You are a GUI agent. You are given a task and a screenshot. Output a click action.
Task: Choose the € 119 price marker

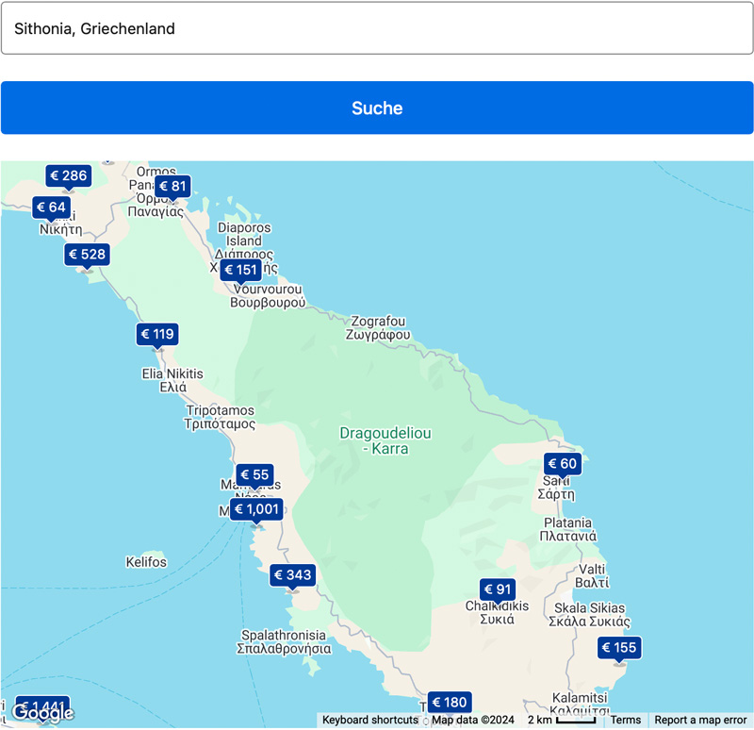(157, 334)
